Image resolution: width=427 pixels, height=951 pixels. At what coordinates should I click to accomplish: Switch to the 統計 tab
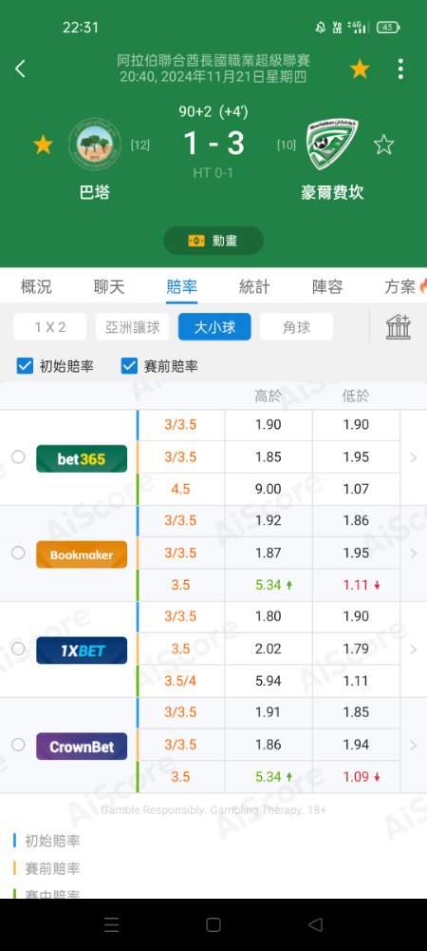254,287
